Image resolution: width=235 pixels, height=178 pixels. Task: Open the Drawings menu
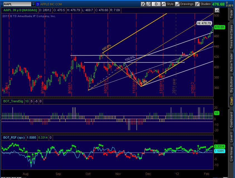point(187,4)
